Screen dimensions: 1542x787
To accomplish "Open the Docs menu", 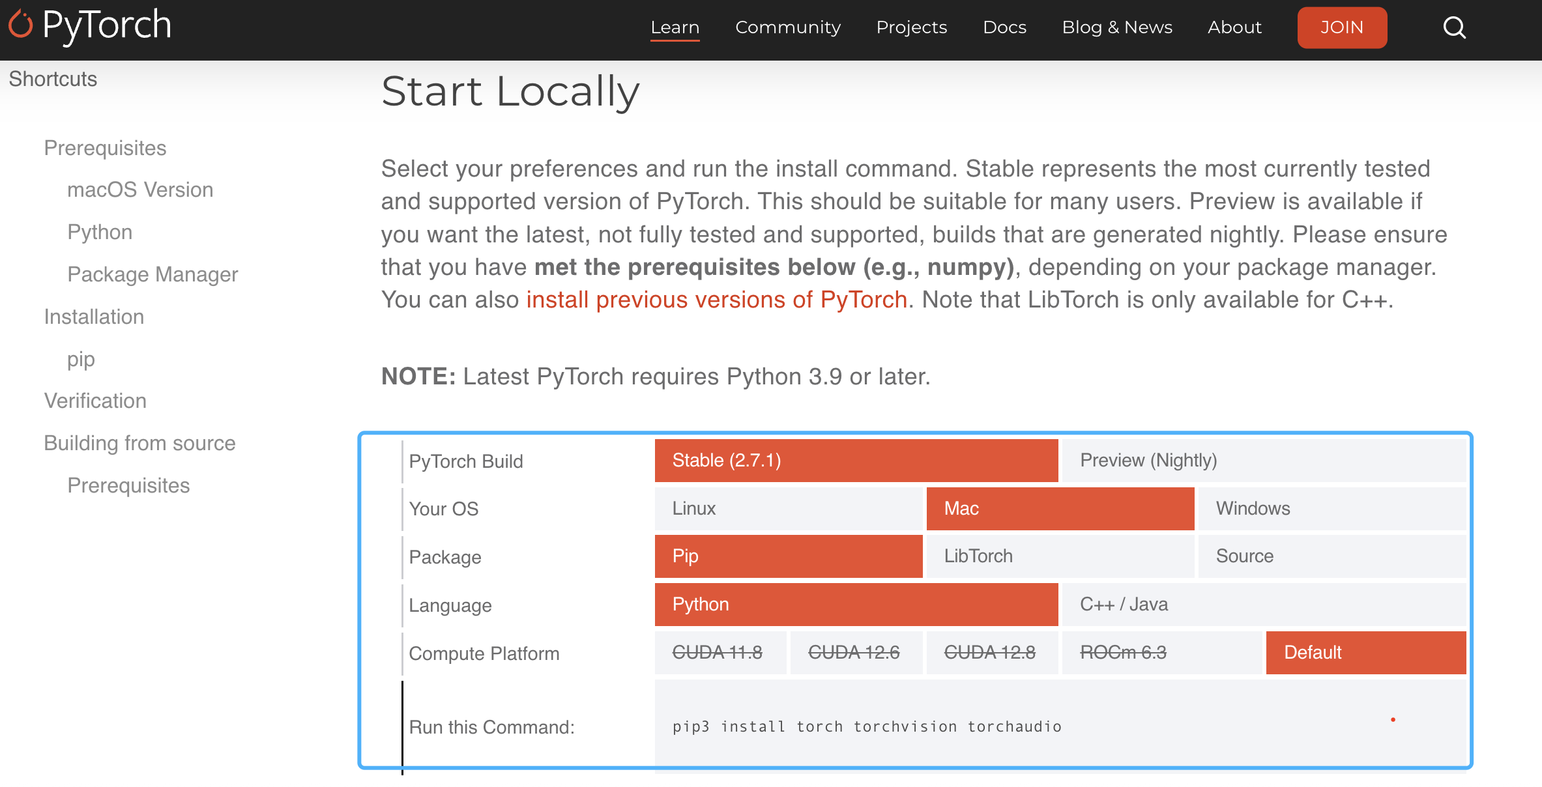I will [1004, 27].
